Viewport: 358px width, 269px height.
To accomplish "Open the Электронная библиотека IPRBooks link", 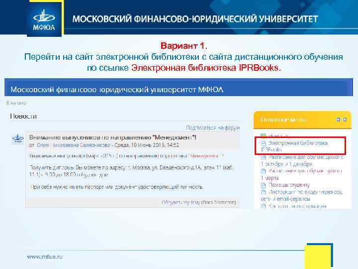I will click(294, 146).
